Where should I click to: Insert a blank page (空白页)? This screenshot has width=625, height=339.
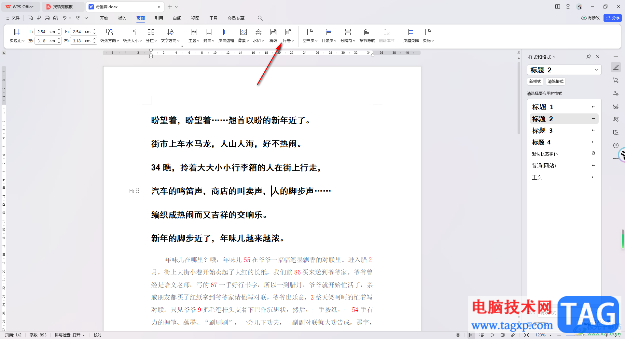(310, 36)
